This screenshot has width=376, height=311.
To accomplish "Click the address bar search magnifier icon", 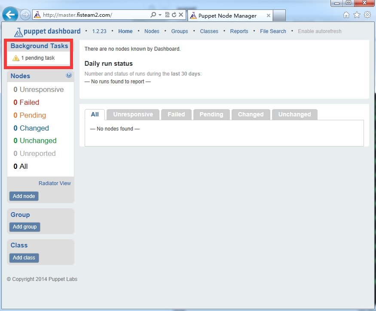I will 153,15.
